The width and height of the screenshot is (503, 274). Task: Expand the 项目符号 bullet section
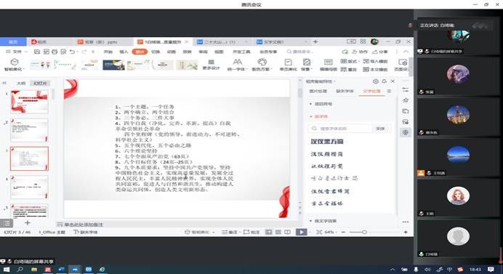tap(321, 104)
